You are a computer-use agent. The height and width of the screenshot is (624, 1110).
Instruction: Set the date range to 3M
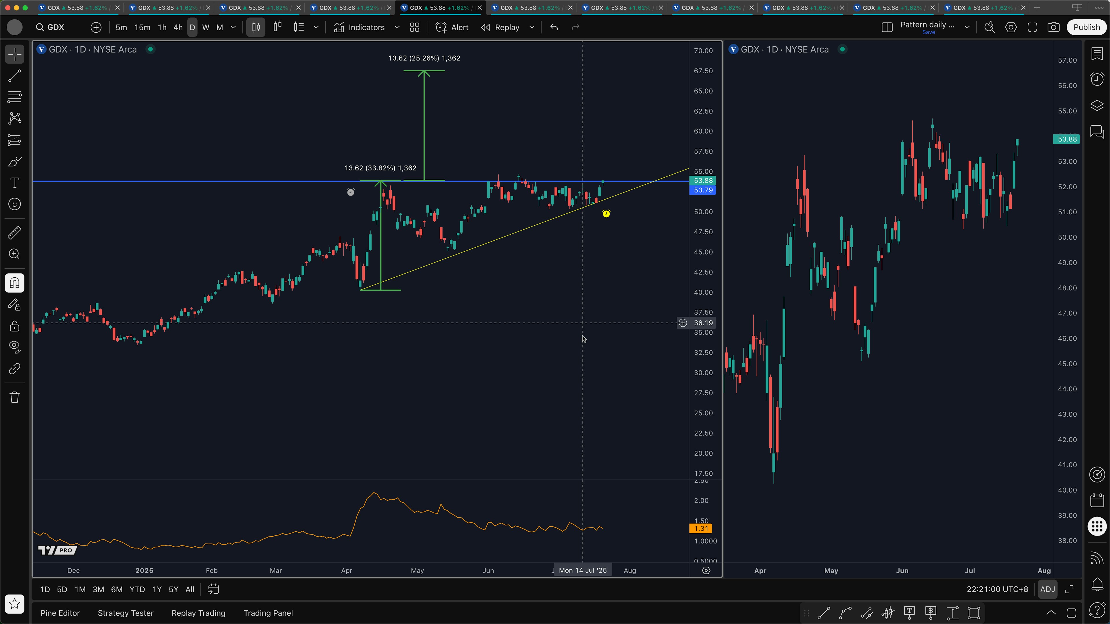click(x=98, y=590)
